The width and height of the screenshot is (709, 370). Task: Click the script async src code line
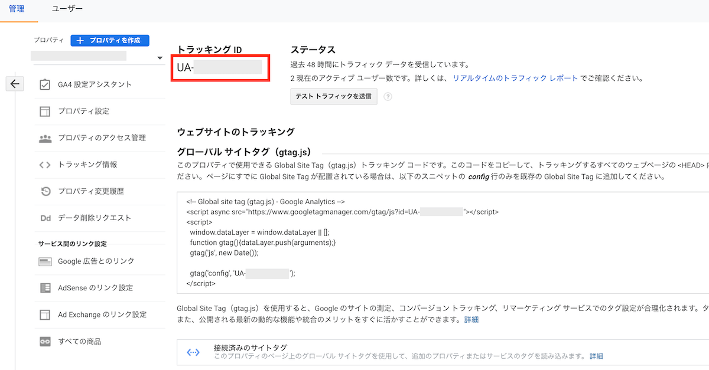point(342,211)
